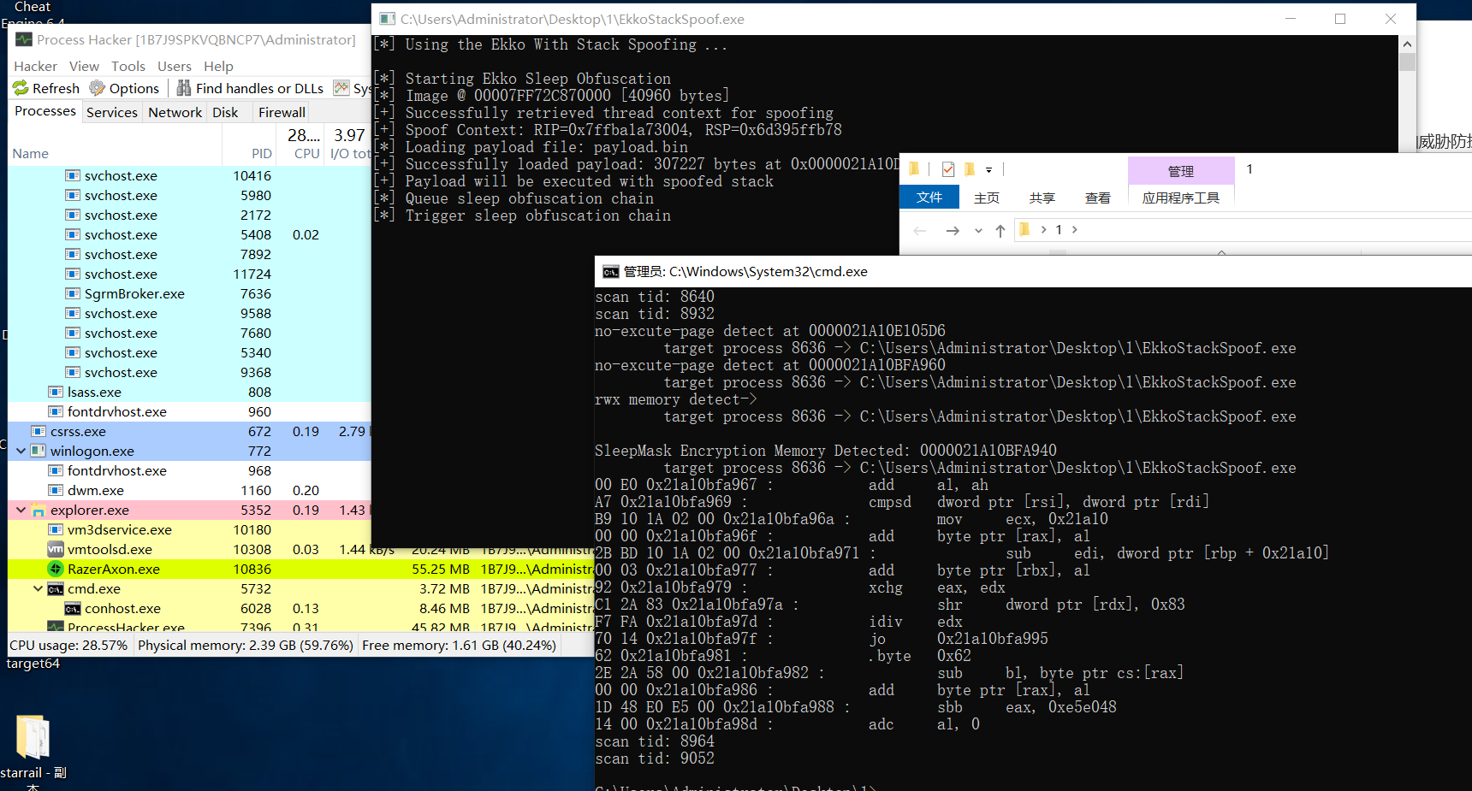Go up one folder level in Explorer
Image resolution: width=1472 pixels, height=791 pixels.
click(x=1000, y=230)
